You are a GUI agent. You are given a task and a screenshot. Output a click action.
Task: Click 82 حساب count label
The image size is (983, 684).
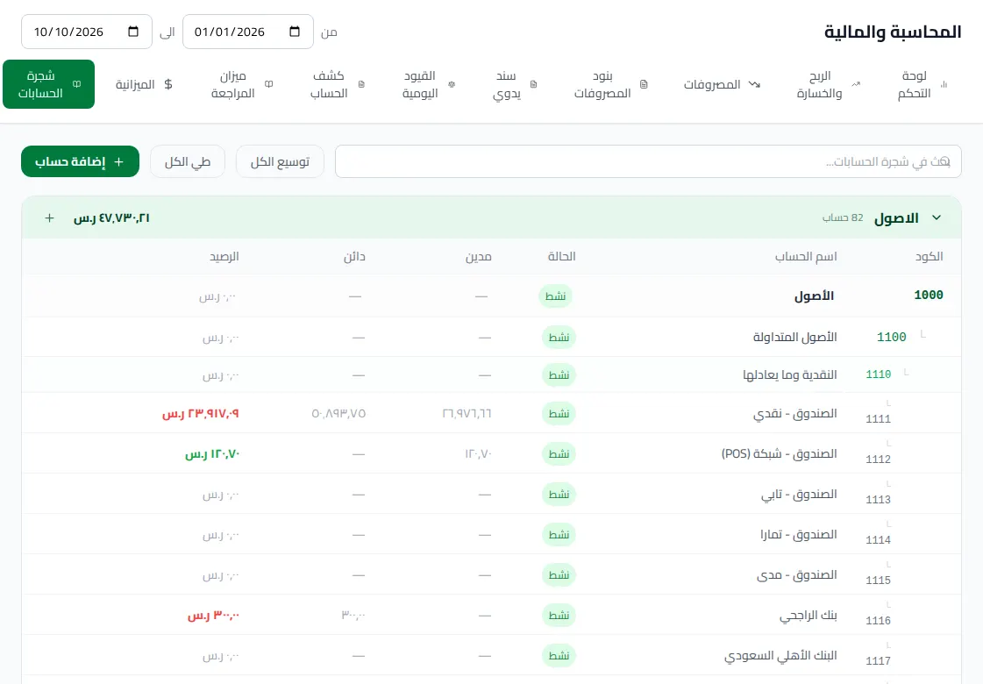[844, 217]
